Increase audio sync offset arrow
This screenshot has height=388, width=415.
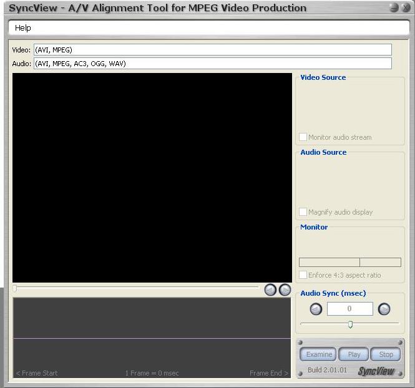click(x=384, y=309)
